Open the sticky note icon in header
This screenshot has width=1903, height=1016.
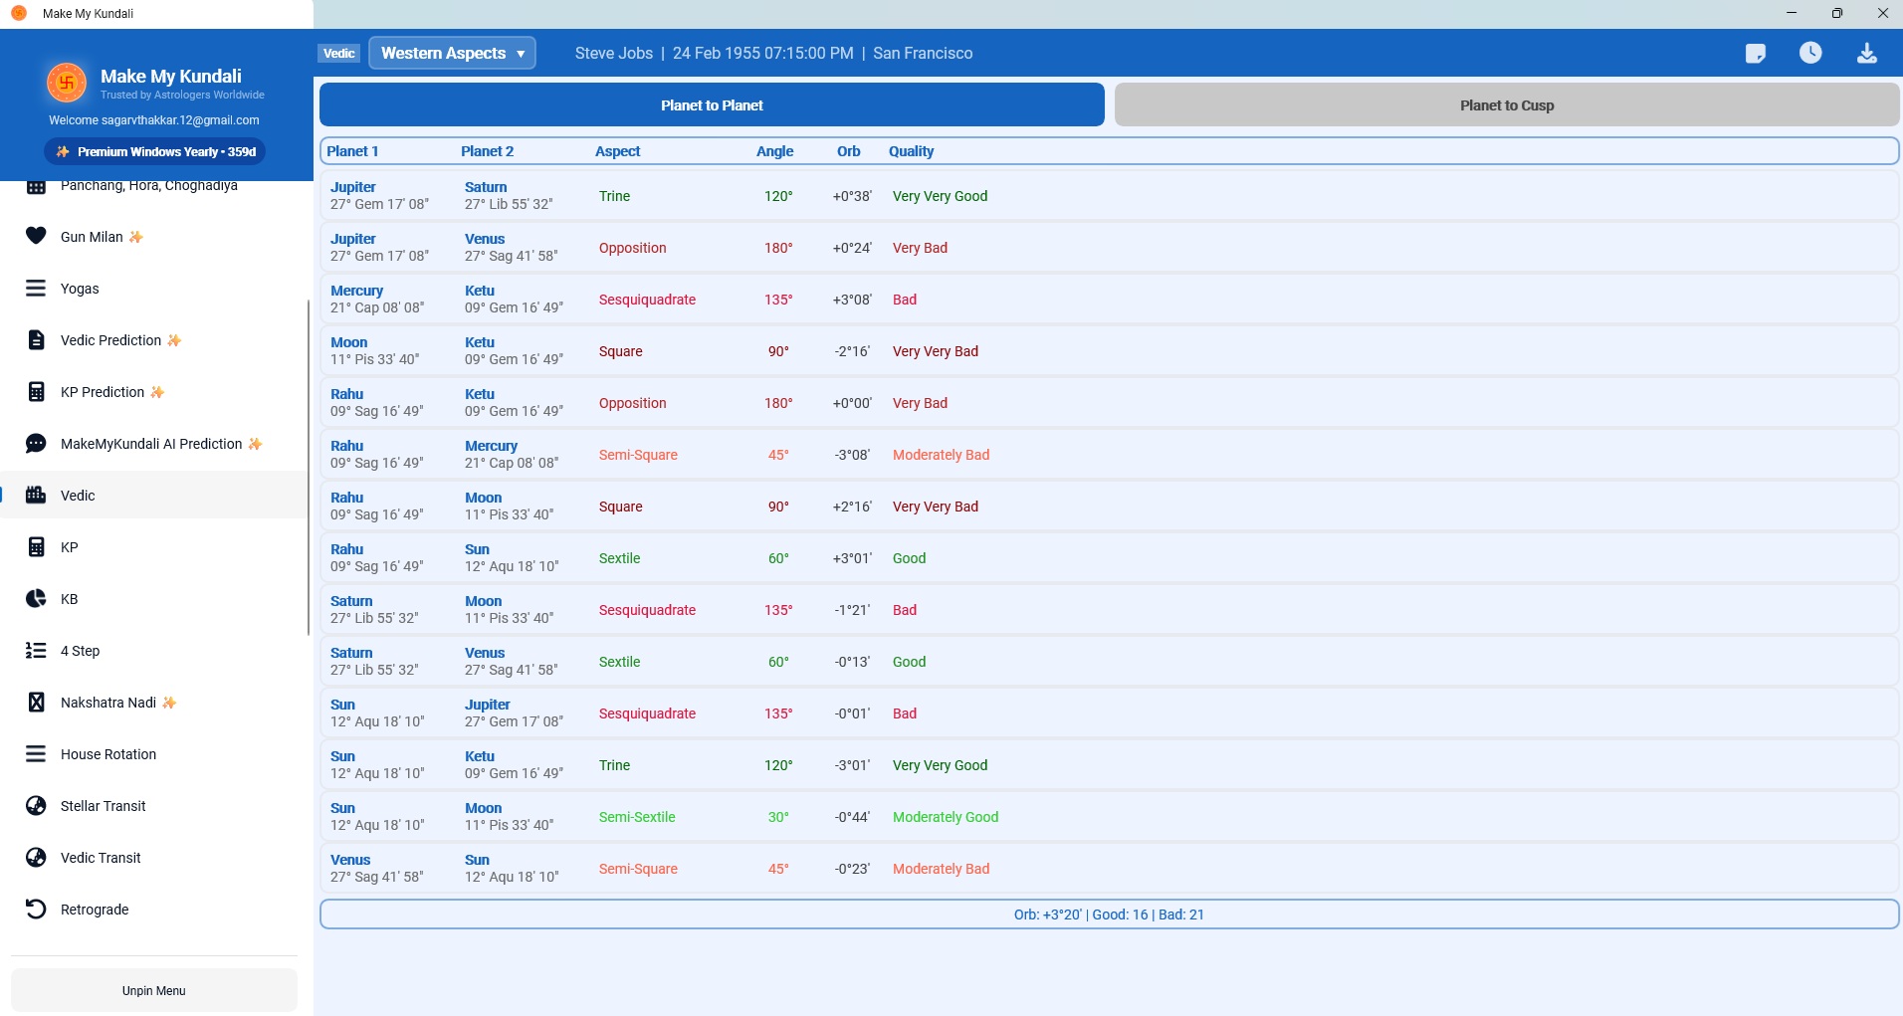tap(1756, 54)
